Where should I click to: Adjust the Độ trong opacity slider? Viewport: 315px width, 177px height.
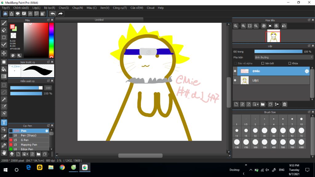coord(278,52)
